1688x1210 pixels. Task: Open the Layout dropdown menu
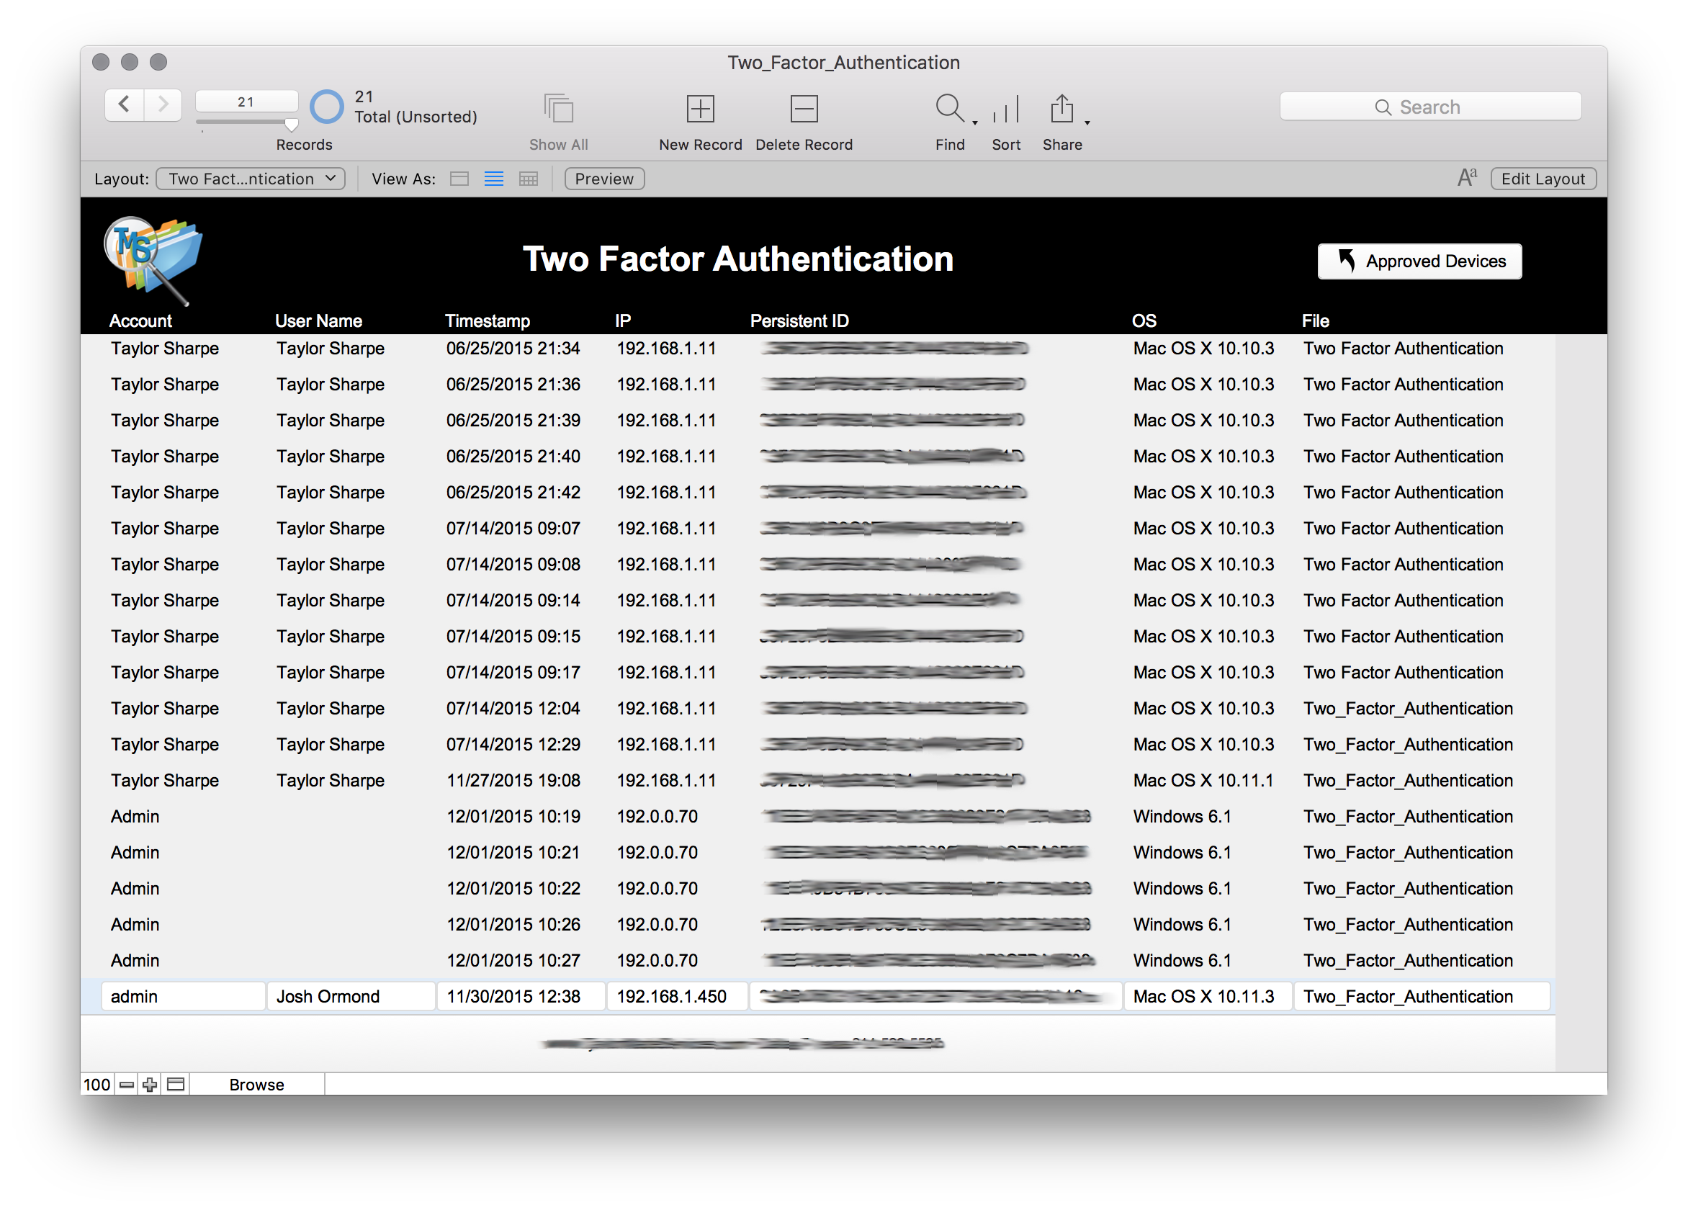(x=251, y=179)
